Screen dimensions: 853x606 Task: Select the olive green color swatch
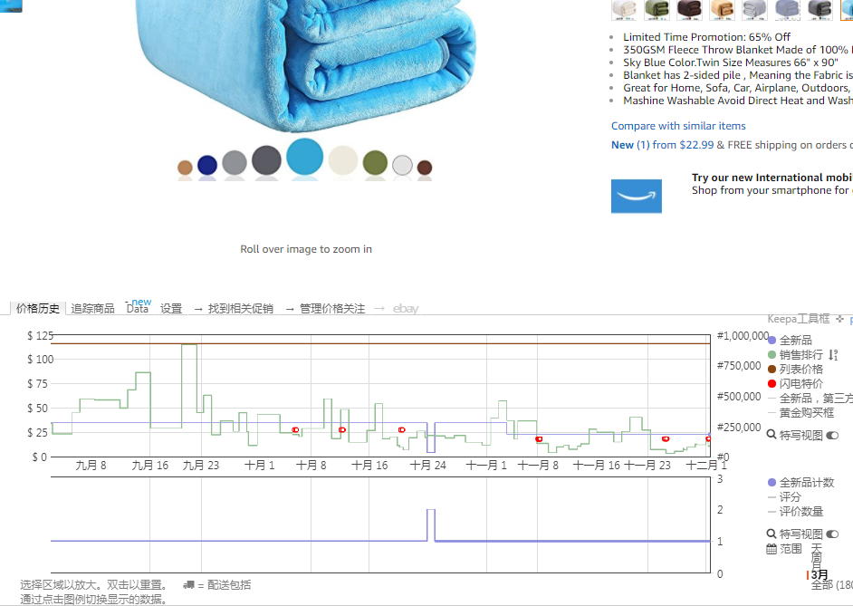tap(375, 163)
